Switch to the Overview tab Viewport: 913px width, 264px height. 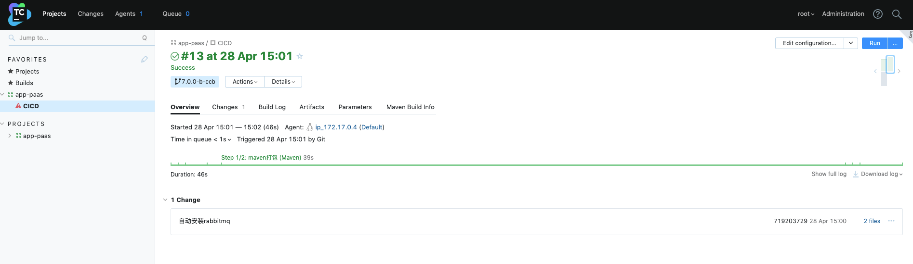point(185,107)
